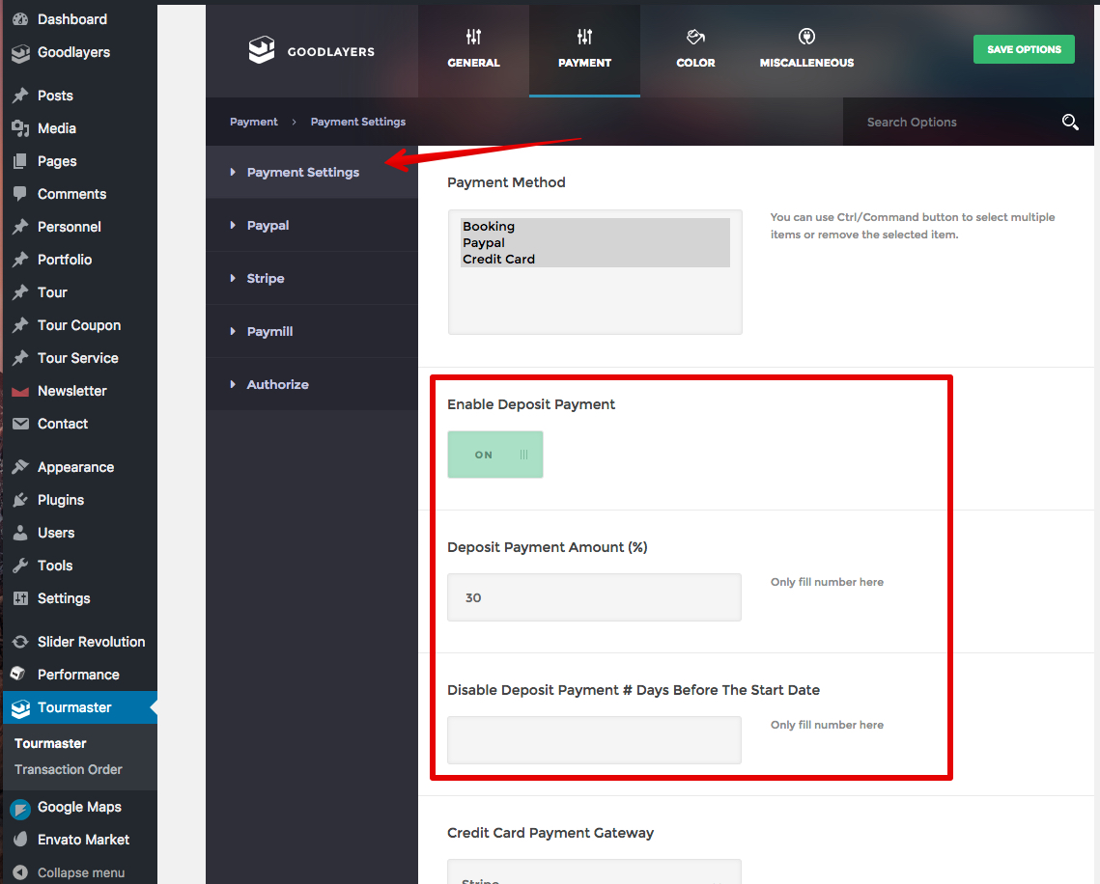
Task: Click the Plugins icon in sidebar
Action: (20, 500)
